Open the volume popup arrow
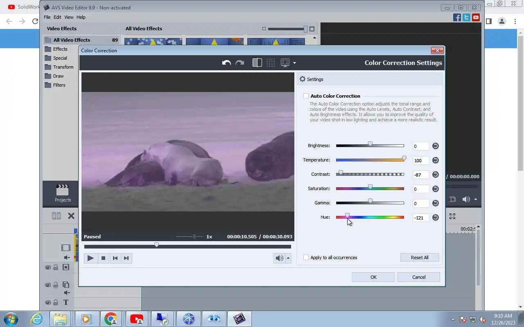524x327 pixels. (288, 258)
